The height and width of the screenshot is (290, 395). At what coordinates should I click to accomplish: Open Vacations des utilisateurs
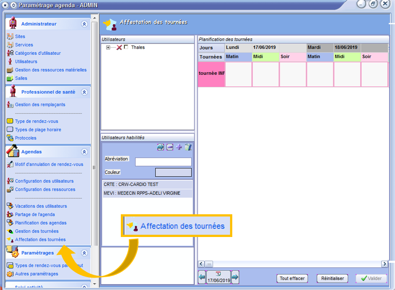tap(41, 206)
